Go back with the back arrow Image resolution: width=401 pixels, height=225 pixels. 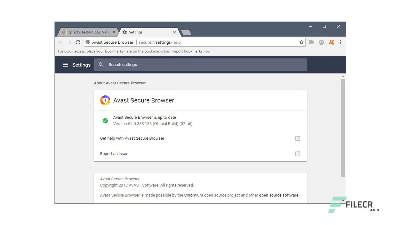coord(60,42)
